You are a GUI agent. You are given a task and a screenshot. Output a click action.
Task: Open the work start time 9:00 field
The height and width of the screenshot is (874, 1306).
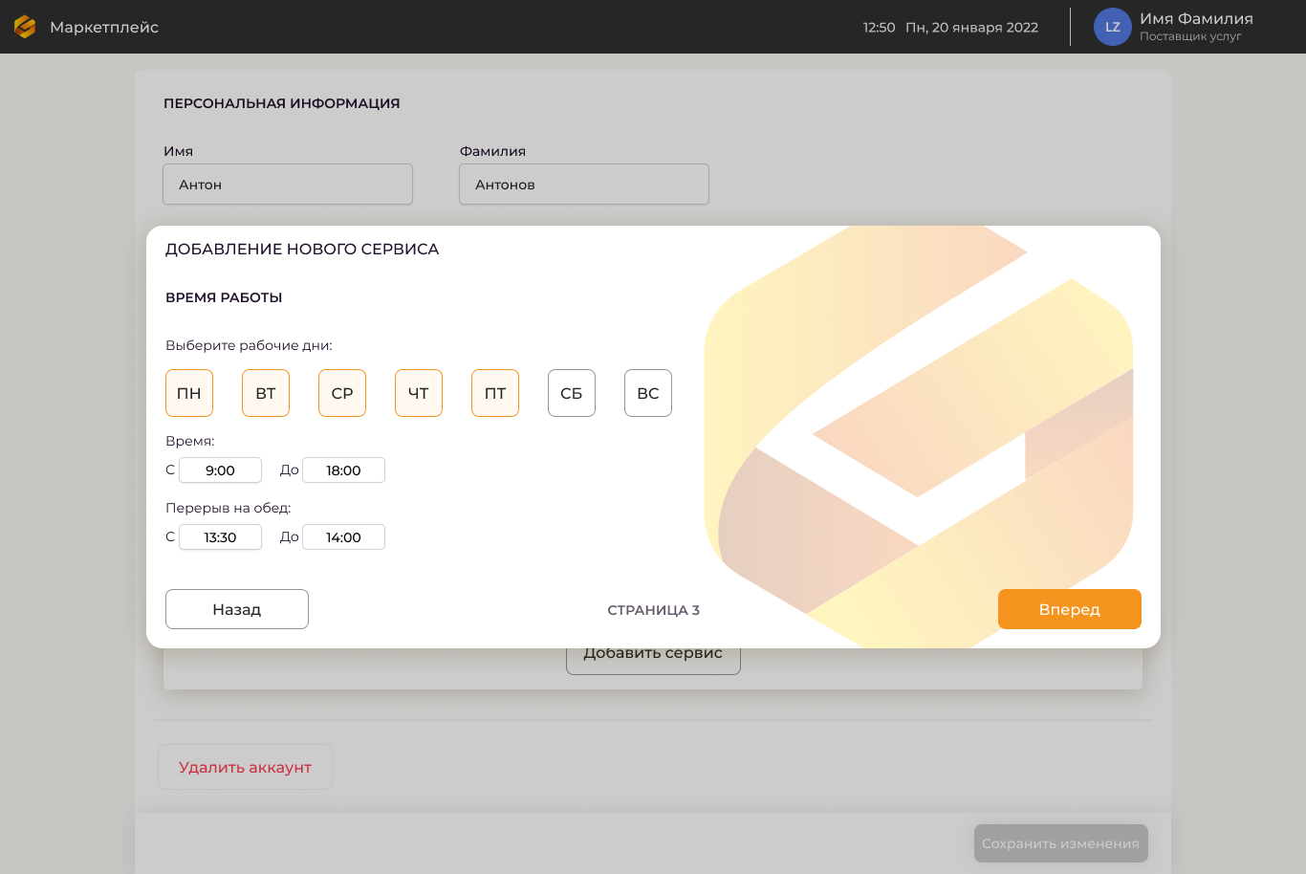point(220,470)
